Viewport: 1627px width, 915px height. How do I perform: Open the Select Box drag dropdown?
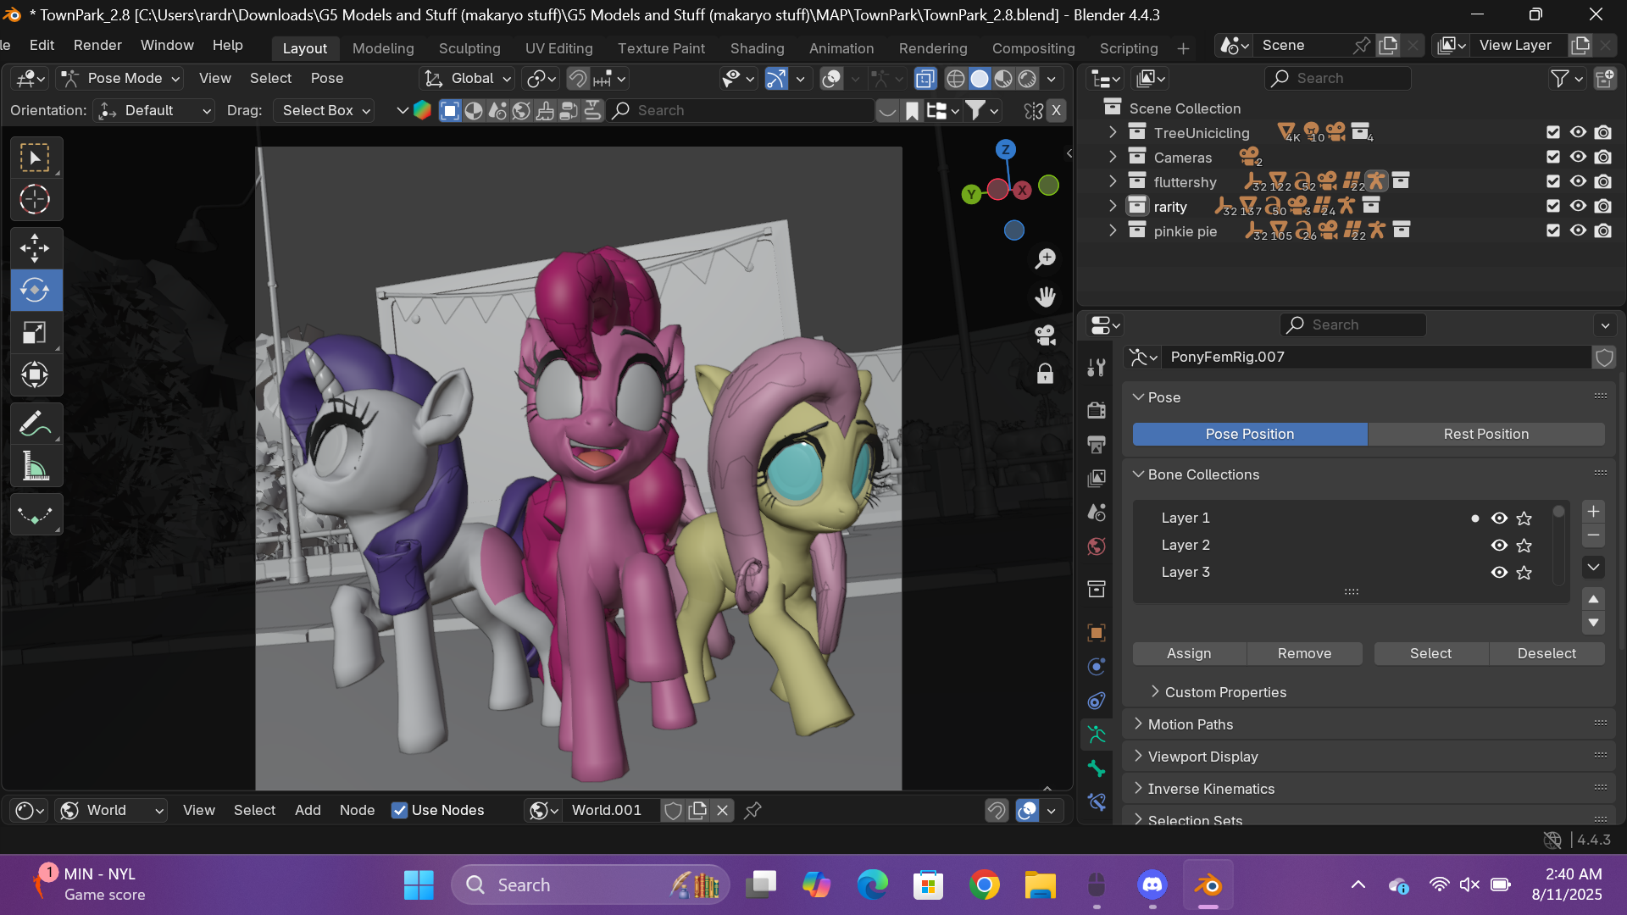pyautogui.click(x=324, y=111)
